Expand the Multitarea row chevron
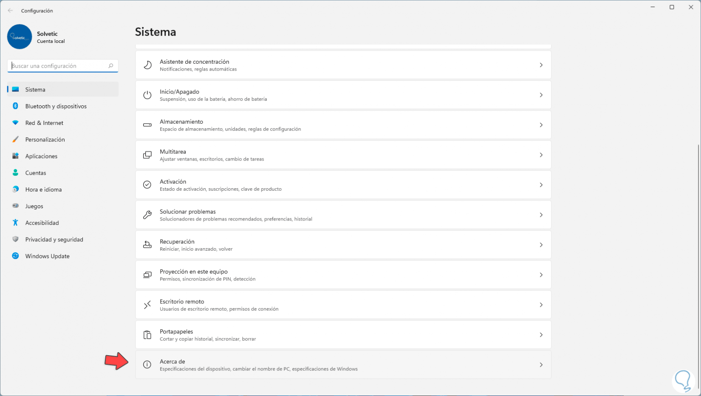The height and width of the screenshot is (396, 701). click(541, 155)
